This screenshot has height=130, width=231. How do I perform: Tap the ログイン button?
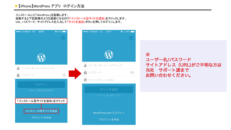click(x=41, y=84)
